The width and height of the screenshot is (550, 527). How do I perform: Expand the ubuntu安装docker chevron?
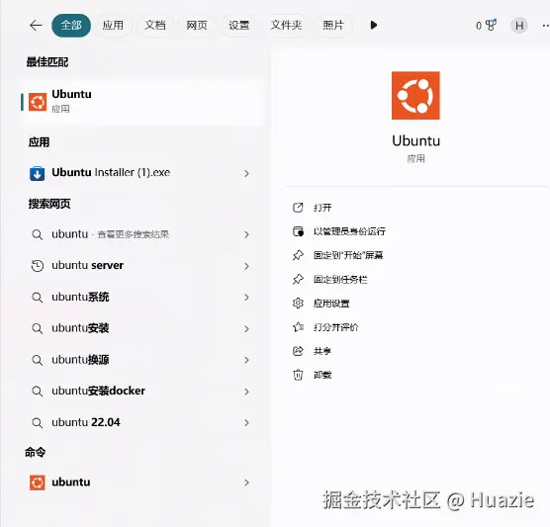pyautogui.click(x=246, y=392)
